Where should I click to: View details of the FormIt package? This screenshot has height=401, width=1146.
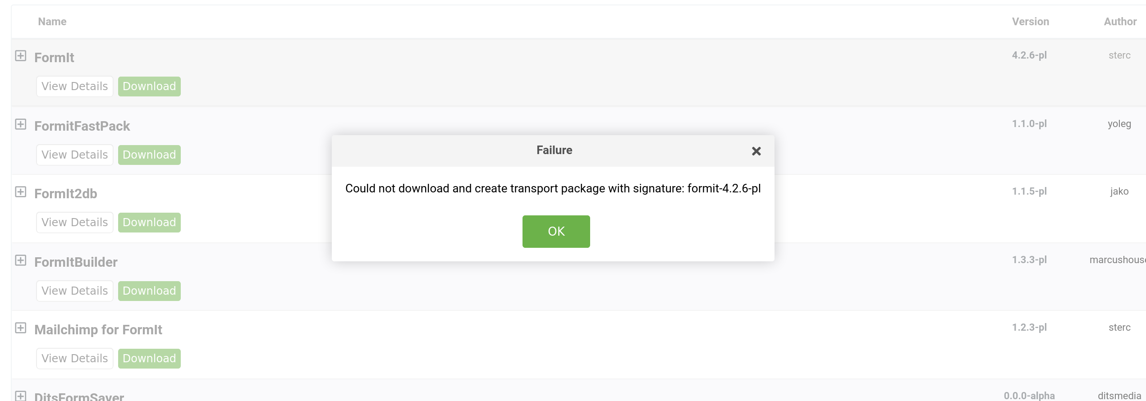(74, 86)
